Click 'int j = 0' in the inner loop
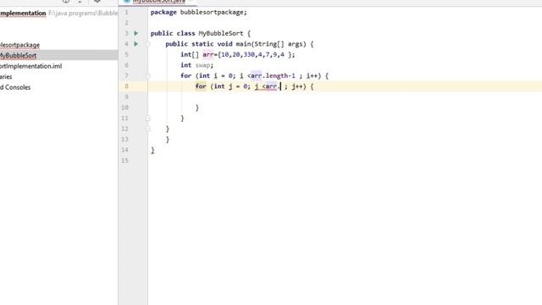Viewport: 542px width, 305px height. 230,86
